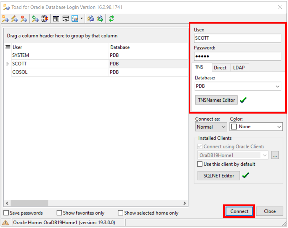This screenshot has height=228, width=288.
Task: Click the grid column chooser icon
Action: 8,47
